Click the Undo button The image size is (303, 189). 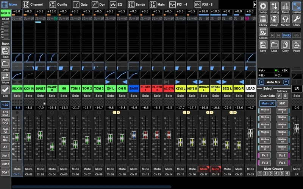point(286,35)
